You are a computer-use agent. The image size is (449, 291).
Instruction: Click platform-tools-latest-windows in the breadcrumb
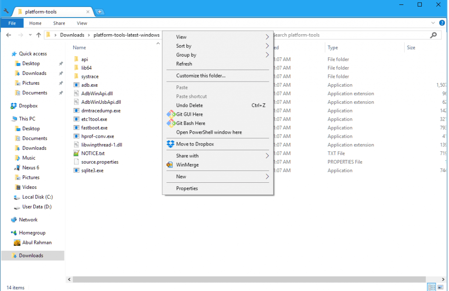click(x=127, y=35)
